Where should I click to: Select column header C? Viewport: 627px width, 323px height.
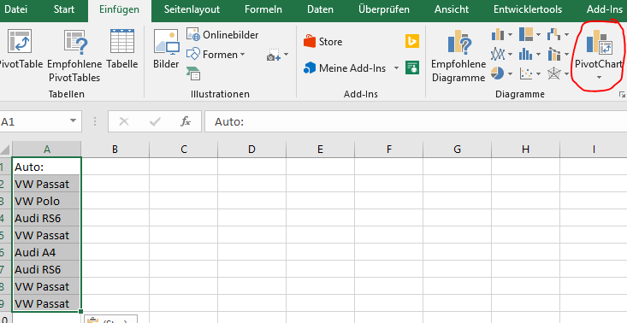pos(184,150)
